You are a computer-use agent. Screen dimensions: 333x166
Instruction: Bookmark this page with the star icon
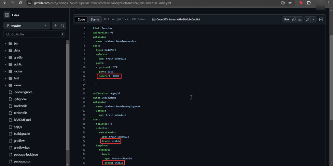(x=290, y=3)
